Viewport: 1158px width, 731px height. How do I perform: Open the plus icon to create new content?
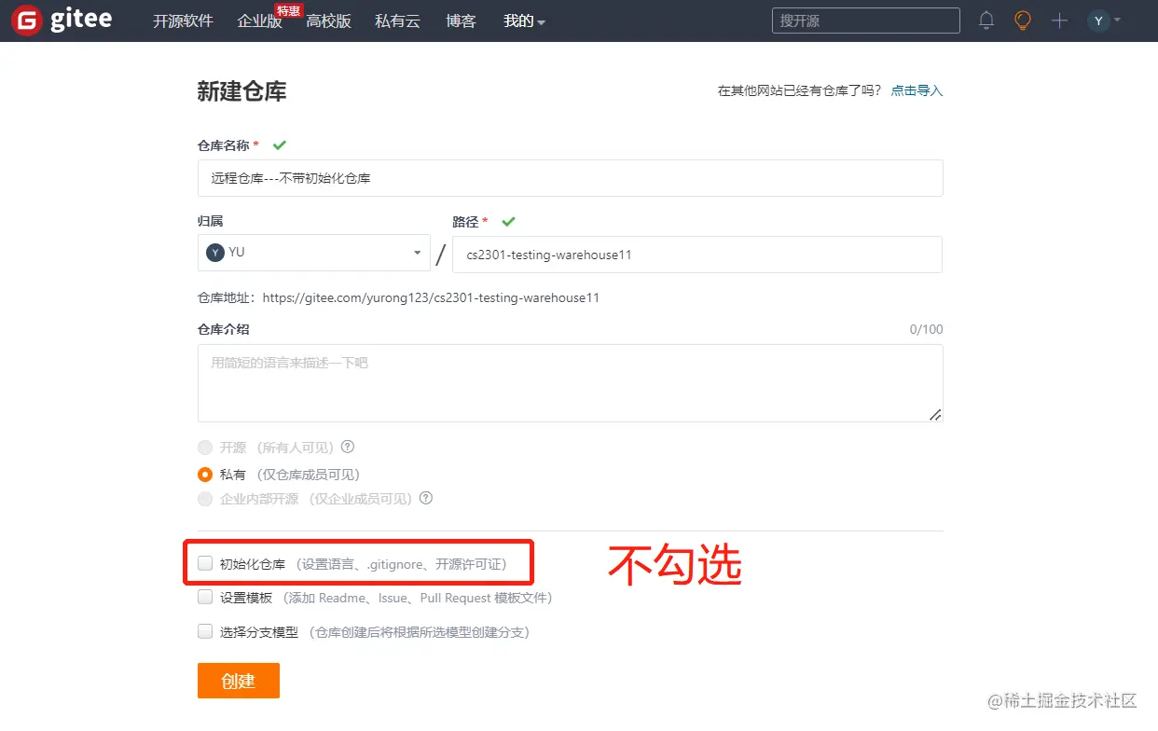click(1059, 20)
